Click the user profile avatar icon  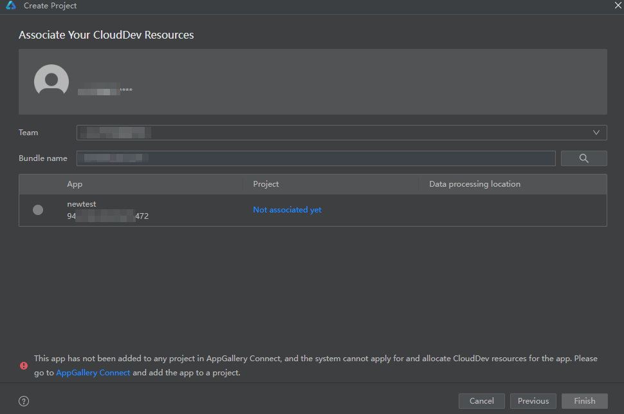(51, 82)
